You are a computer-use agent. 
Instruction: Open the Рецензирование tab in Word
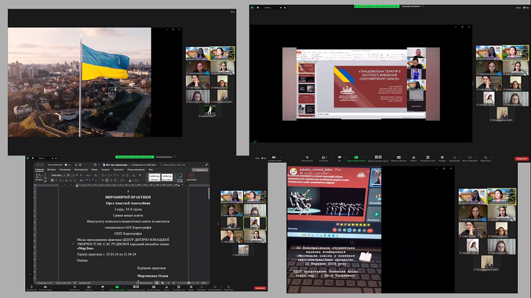(x=135, y=169)
